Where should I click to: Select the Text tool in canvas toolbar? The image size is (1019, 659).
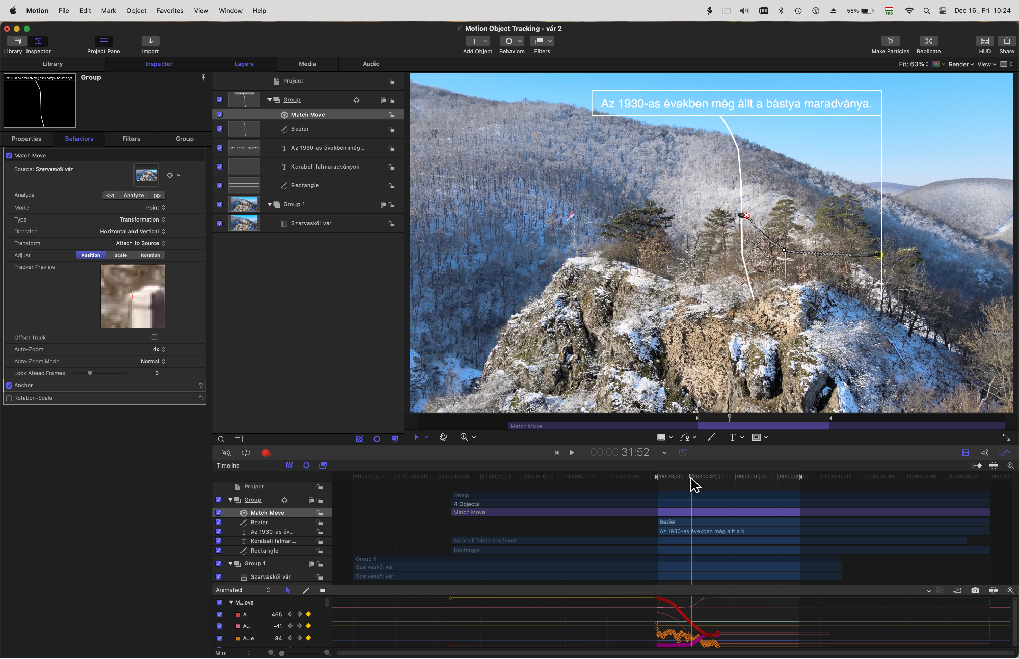coord(732,437)
